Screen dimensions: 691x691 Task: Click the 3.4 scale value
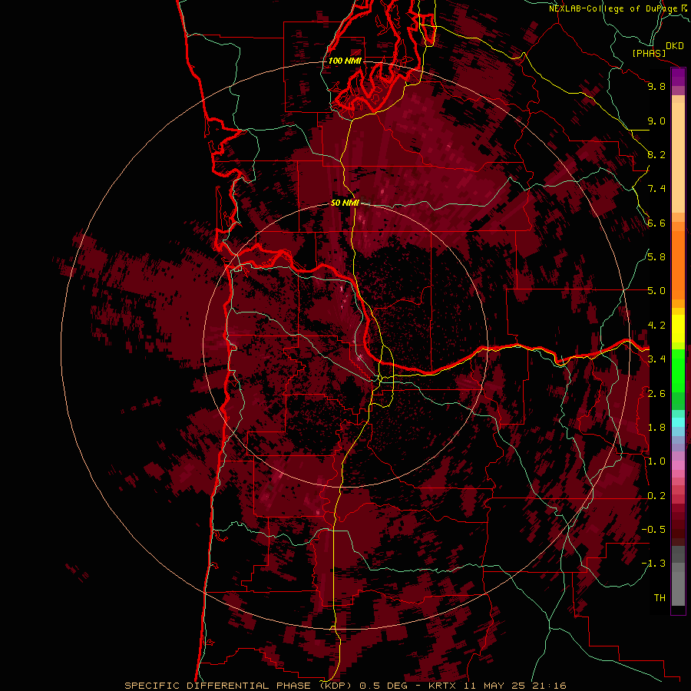point(656,359)
